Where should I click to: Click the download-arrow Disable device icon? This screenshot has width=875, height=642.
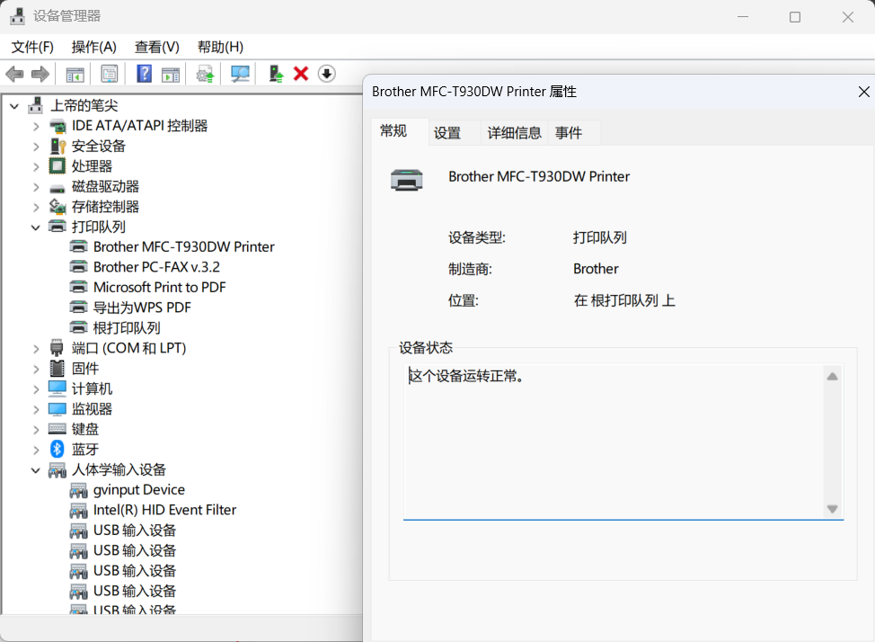[x=326, y=74]
